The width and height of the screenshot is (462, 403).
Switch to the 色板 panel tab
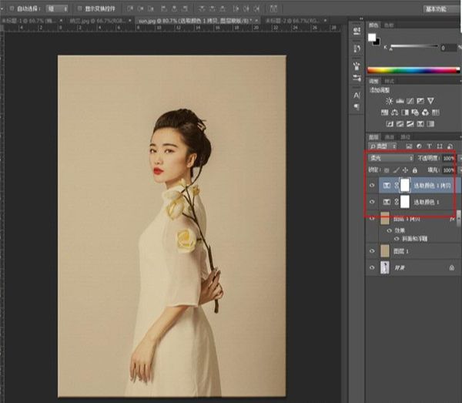point(389,25)
